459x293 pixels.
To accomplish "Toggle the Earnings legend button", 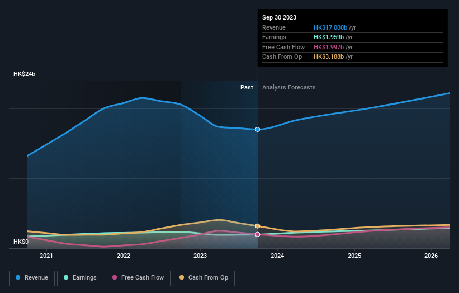I will pos(80,278).
